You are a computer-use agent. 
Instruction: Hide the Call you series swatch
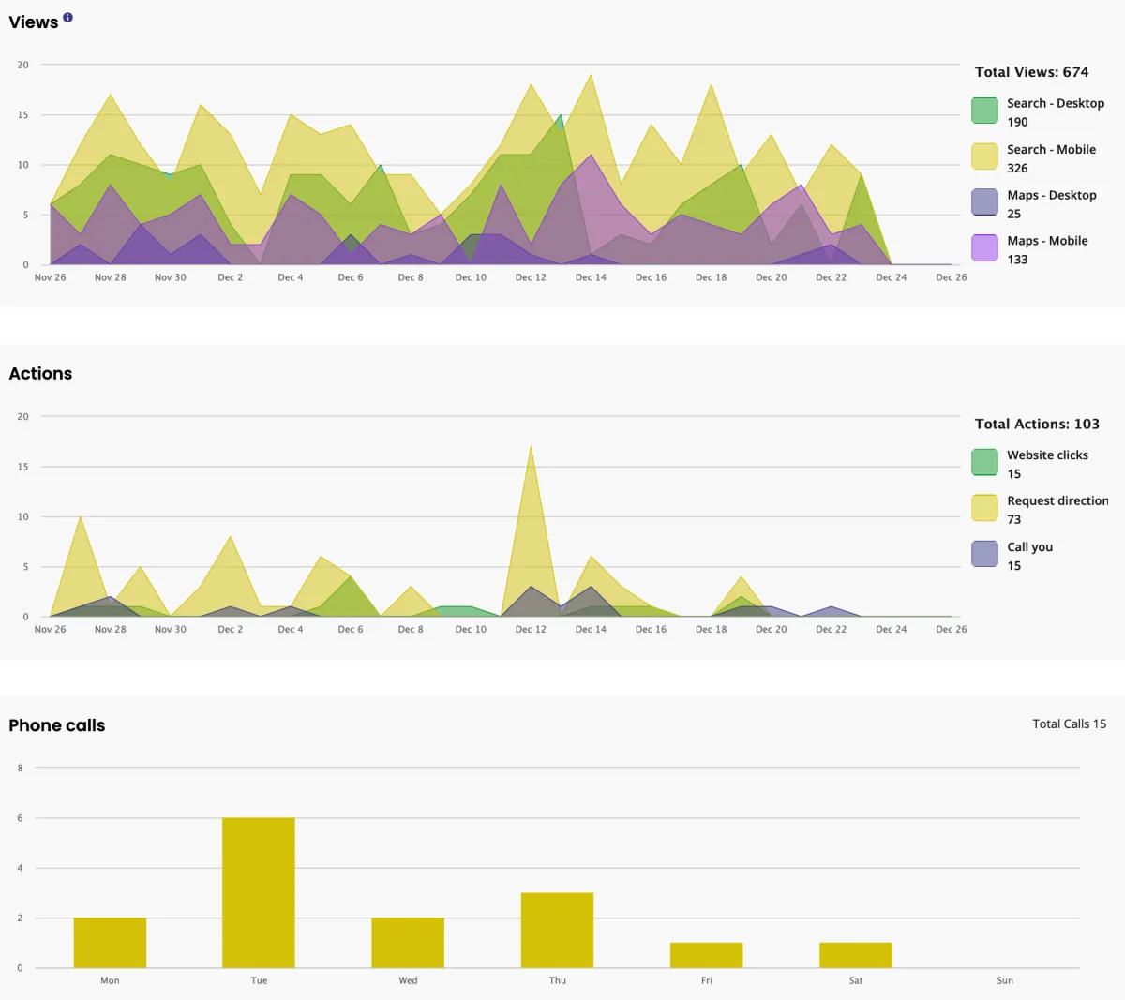click(984, 554)
